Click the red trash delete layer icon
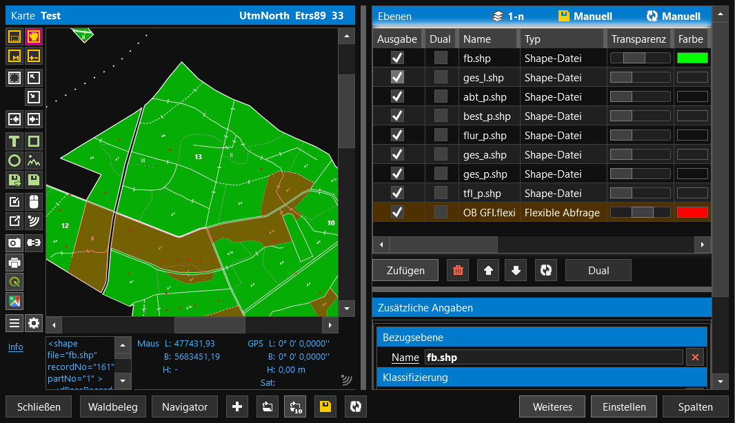 [458, 271]
